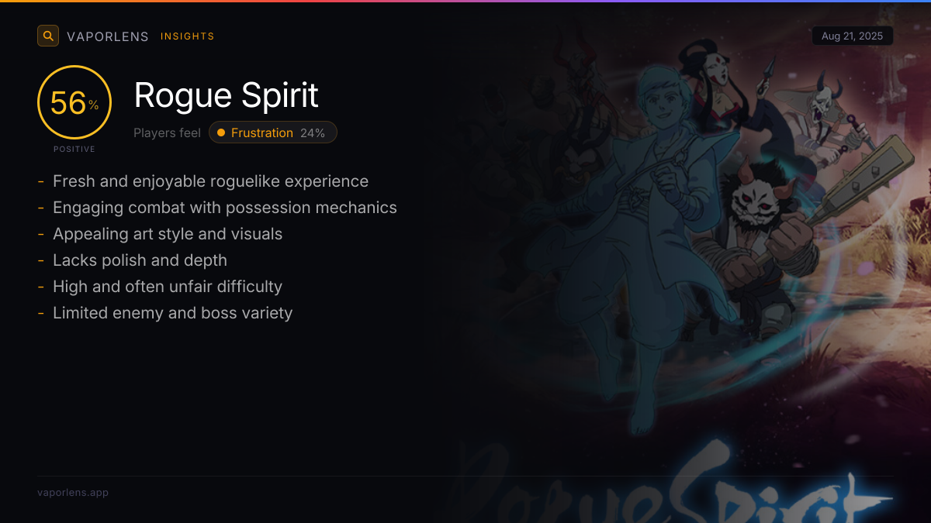Click the orange dot in Frustration pill
931x523 pixels.
[221, 132]
